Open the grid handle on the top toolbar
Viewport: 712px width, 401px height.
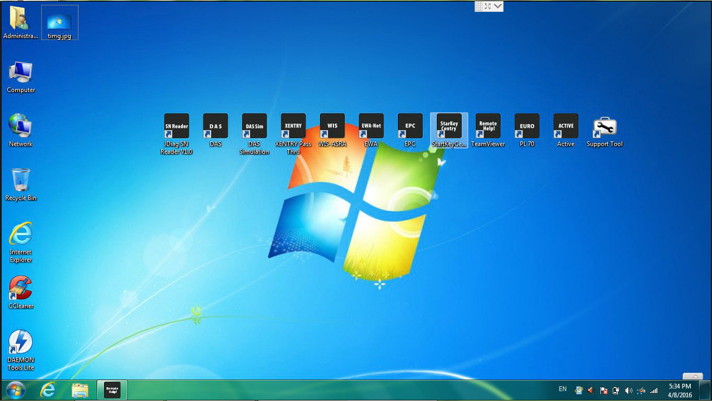[479, 6]
